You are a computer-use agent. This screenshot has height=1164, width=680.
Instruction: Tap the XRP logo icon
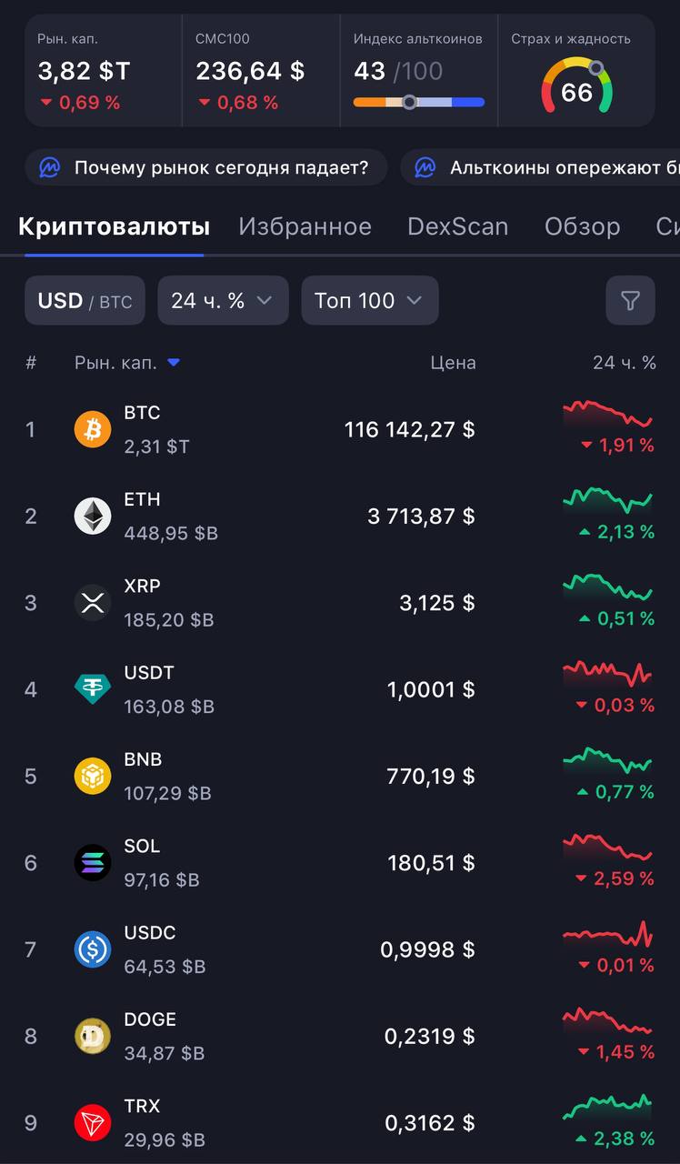pos(93,603)
